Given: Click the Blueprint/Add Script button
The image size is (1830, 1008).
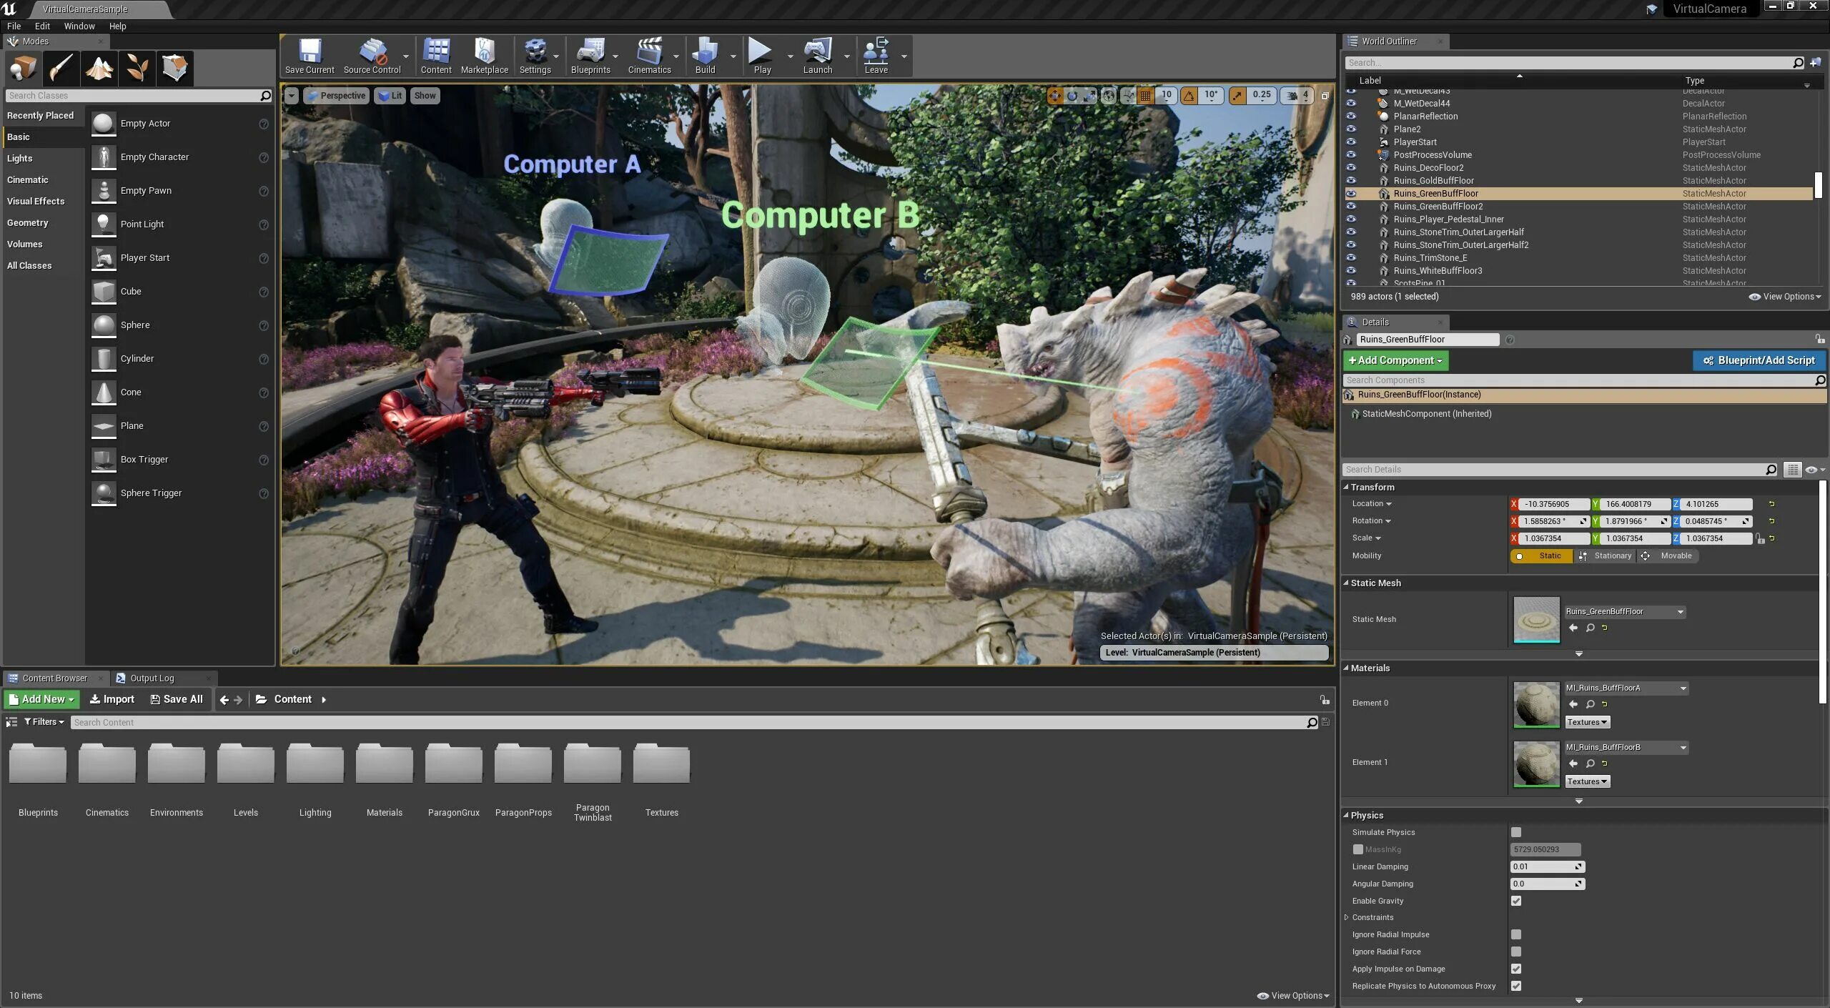Looking at the screenshot, I should [1759, 360].
